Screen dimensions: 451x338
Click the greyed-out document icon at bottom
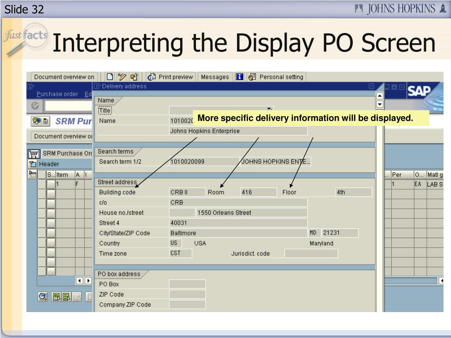click(x=77, y=297)
